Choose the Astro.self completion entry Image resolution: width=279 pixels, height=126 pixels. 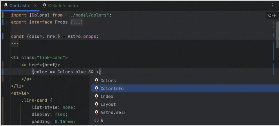tap(185, 112)
